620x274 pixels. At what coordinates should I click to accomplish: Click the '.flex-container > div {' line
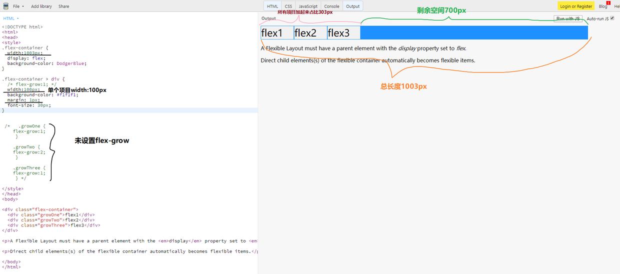click(33, 79)
